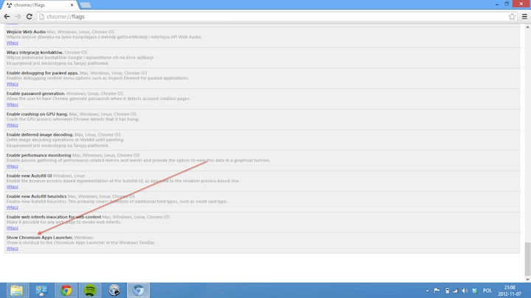
Task: Change input language via POL indicator
Action: click(487, 291)
